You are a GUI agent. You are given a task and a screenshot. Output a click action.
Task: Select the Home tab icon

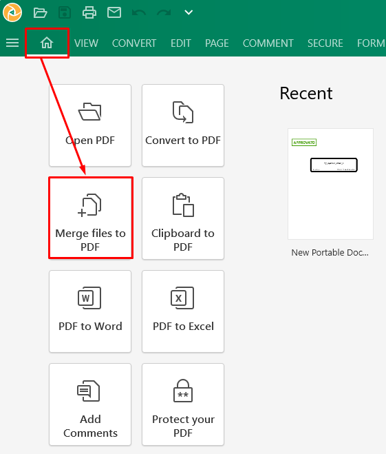(47, 43)
